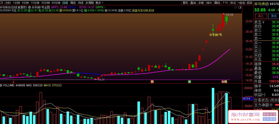The height and width of the screenshot is (124, 279).
Task: Switch to the 周线 weekly chart
Action: click(73, 3)
